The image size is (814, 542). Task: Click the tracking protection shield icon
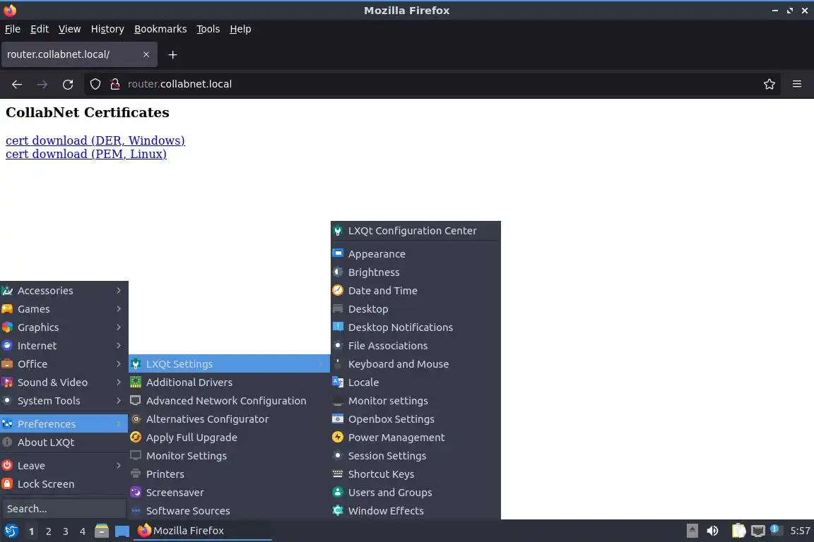tap(95, 84)
